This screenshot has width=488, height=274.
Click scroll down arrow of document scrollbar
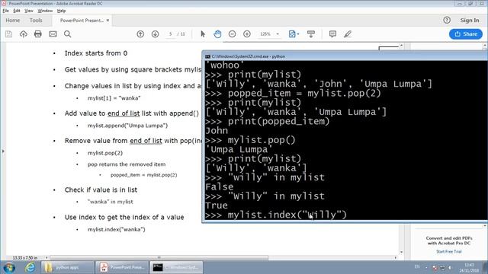tap(401, 252)
